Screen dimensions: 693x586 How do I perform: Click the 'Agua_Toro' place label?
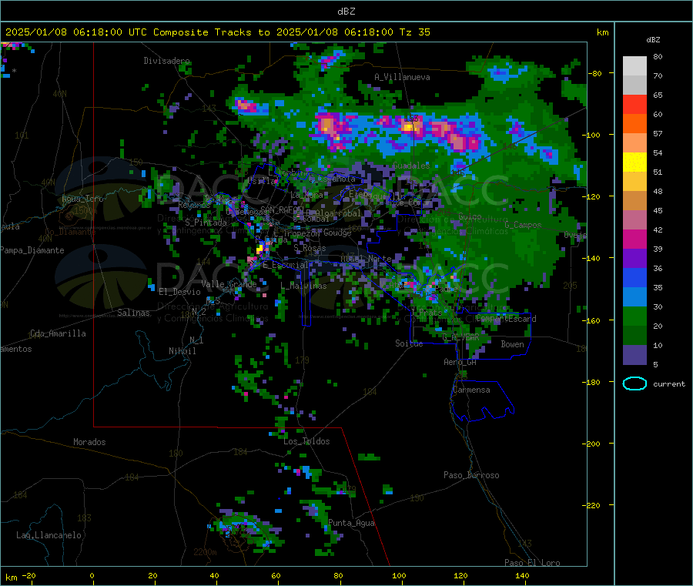click(x=82, y=199)
